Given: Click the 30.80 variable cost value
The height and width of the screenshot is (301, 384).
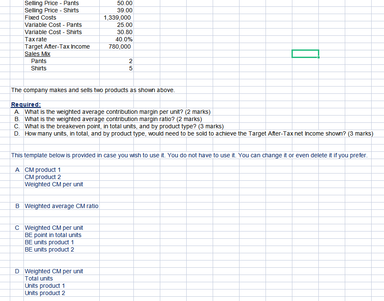Looking at the screenshot, I should [124, 32].
